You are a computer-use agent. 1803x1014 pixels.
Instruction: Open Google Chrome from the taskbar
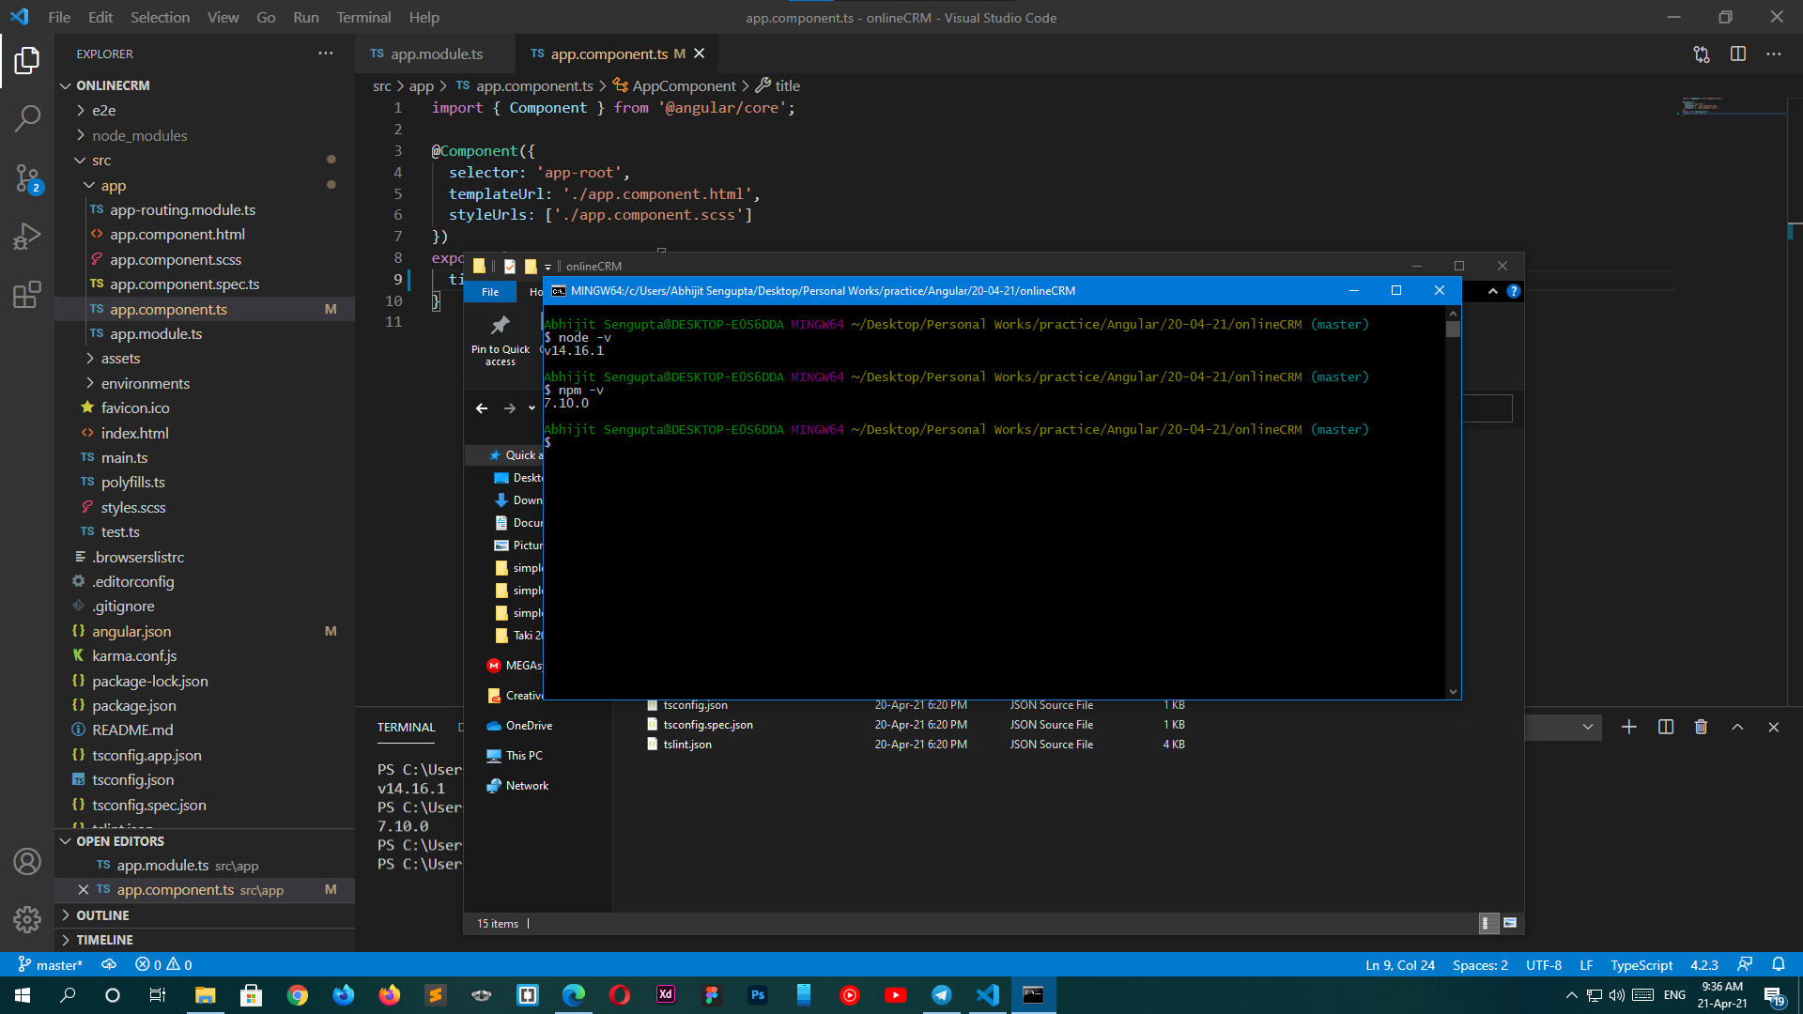298,995
